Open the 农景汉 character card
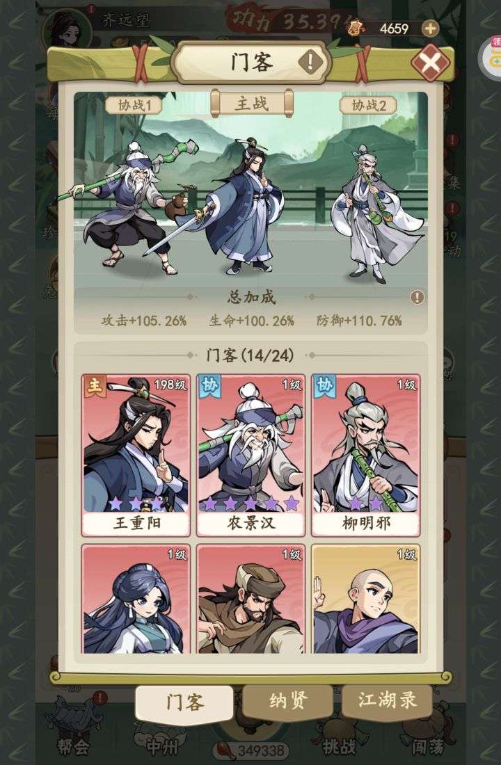Image resolution: width=501 pixels, height=765 pixels. pyautogui.click(x=250, y=456)
